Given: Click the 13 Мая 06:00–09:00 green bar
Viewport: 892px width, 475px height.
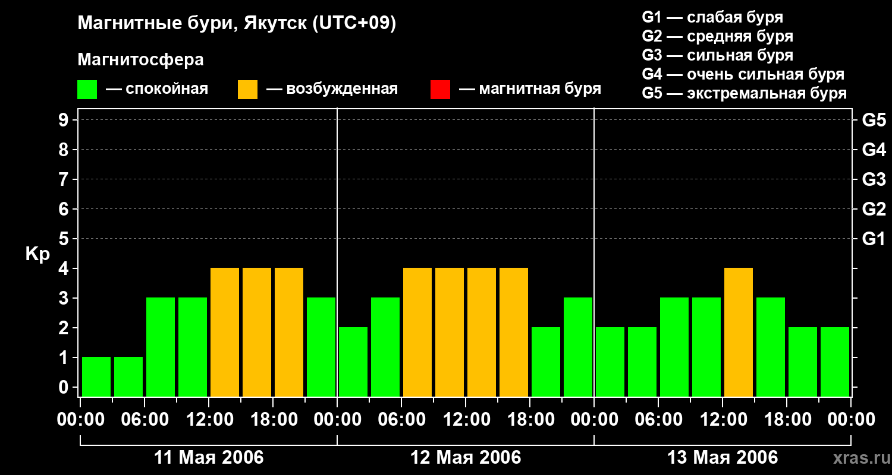Looking at the screenshot, I should click(x=674, y=347).
